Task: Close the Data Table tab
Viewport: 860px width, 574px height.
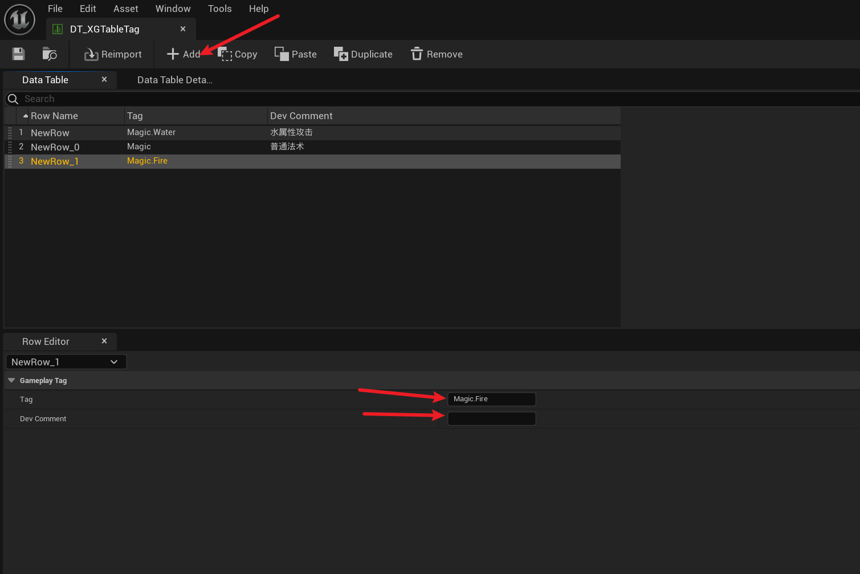Action: pyautogui.click(x=104, y=80)
